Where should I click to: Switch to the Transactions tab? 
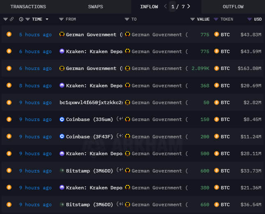point(28,7)
